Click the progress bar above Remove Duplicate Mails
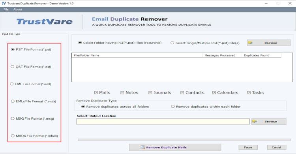 pyautogui.click(x=184, y=140)
